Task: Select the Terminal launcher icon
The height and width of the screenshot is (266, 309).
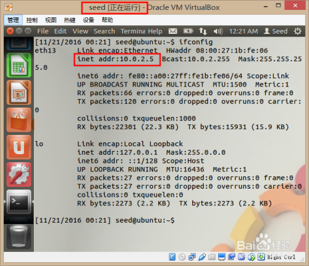Action: point(19,202)
